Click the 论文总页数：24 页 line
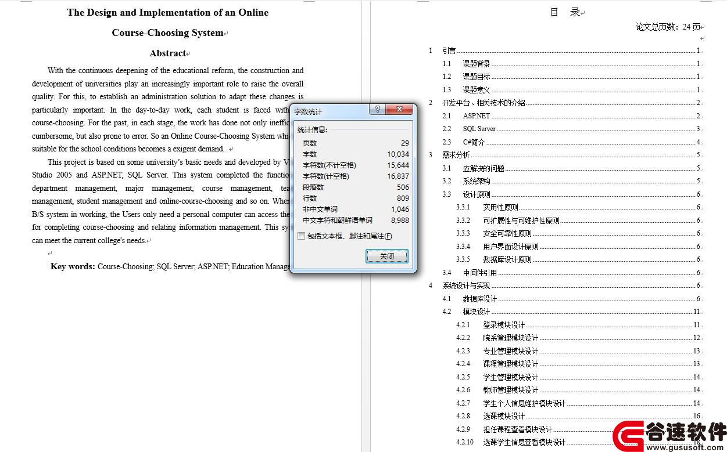 pyautogui.click(x=668, y=27)
